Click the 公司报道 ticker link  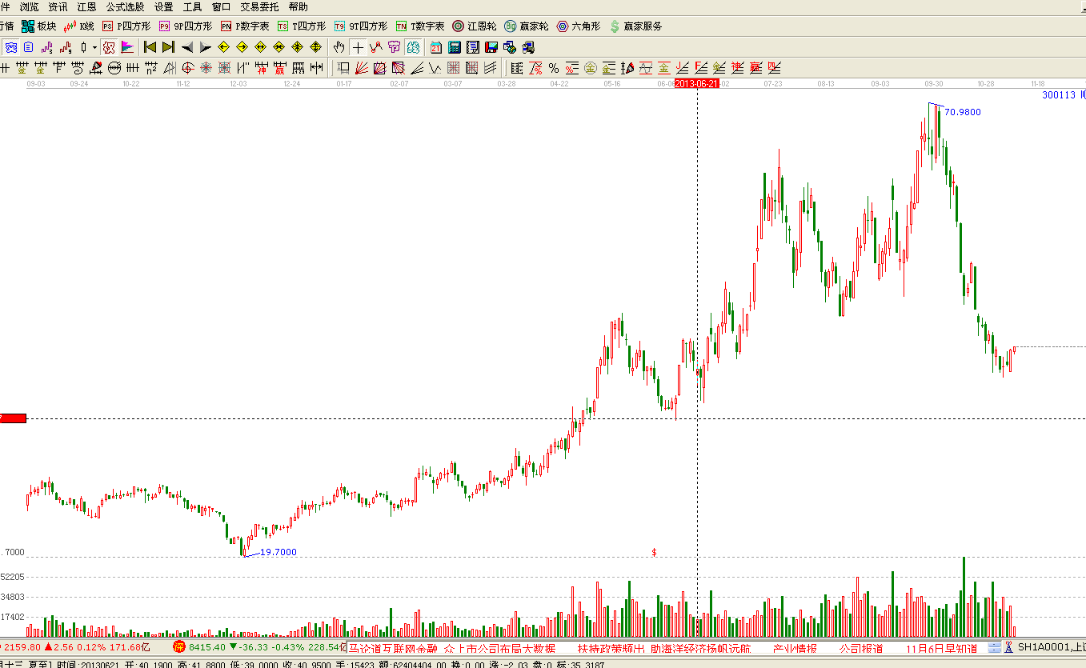[x=861, y=648]
